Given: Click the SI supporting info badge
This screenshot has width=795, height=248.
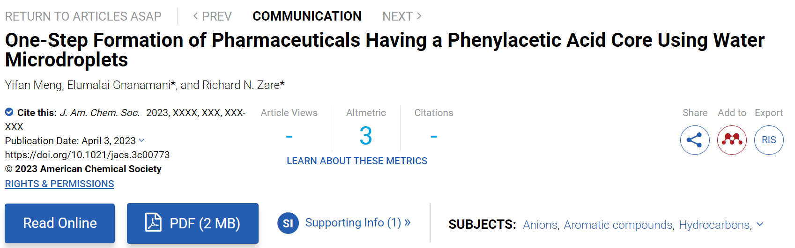Looking at the screenshot, I should [x=288, y=223].
